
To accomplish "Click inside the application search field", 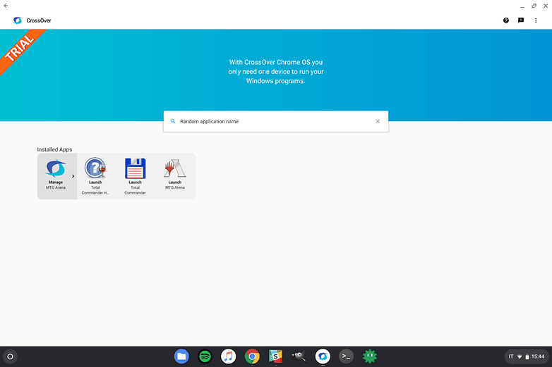I will point(275,121).
